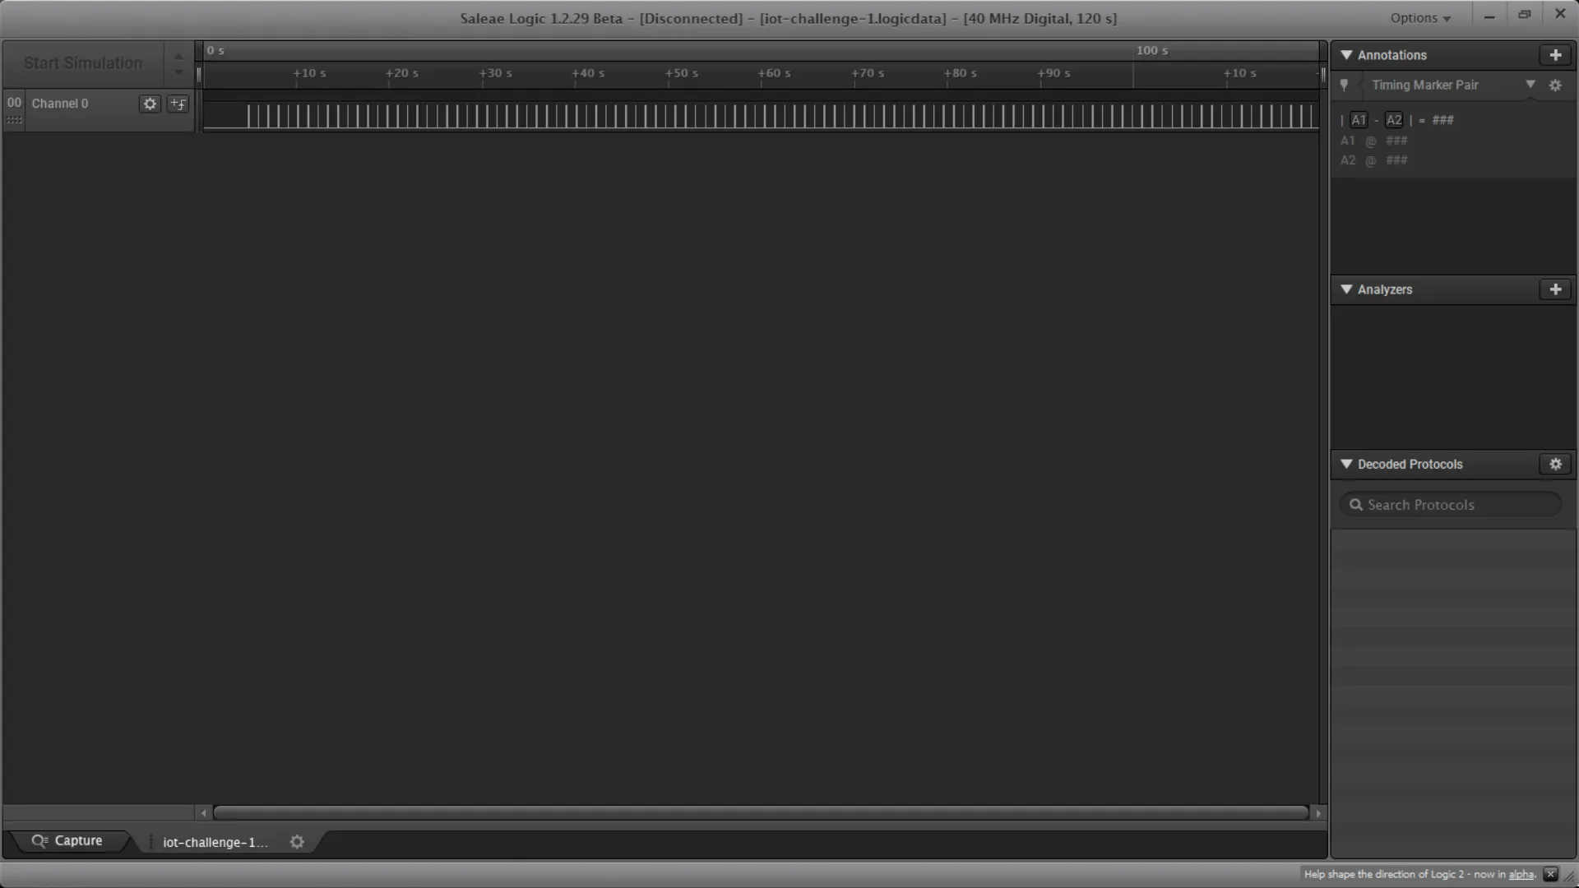Switch to the iot-challenge-1 capture tab

tap(215, 842)
